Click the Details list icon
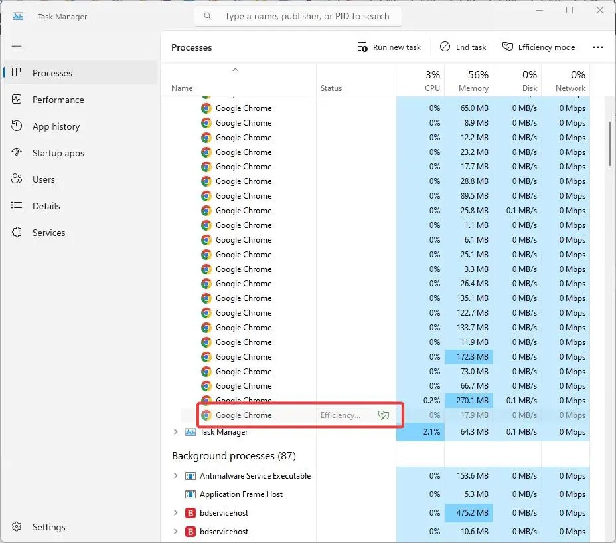This screenshot has height=543, width=616. click(x=17, y=205)
